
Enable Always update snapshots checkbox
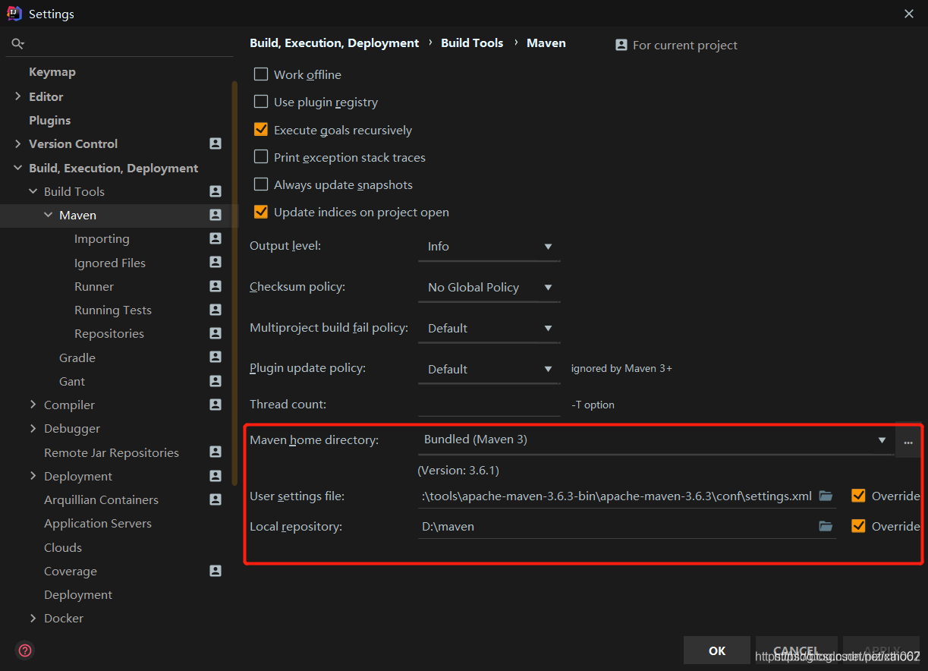(x=261, y=184)
